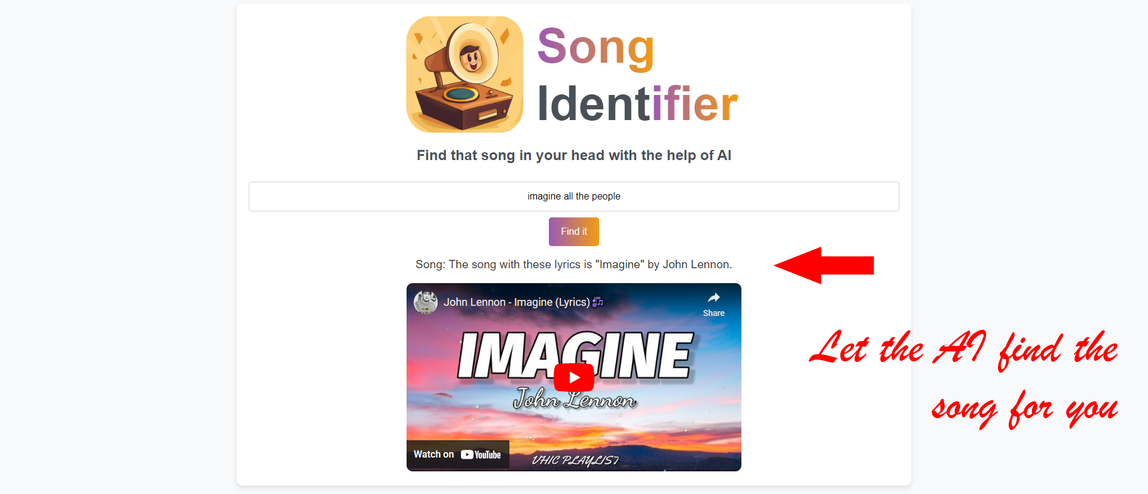The width and height of the screenshot is (1148, 494).
Task: Click the red 'Let the AI find the' text
Action: tap(964, 350)
